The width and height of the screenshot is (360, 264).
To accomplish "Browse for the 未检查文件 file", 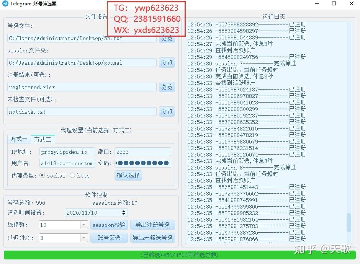I will (x=167, y=112).
